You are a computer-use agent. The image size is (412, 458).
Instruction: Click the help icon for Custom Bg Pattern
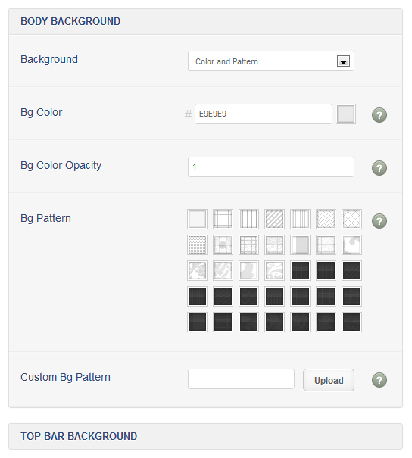[x=379, y=380]
